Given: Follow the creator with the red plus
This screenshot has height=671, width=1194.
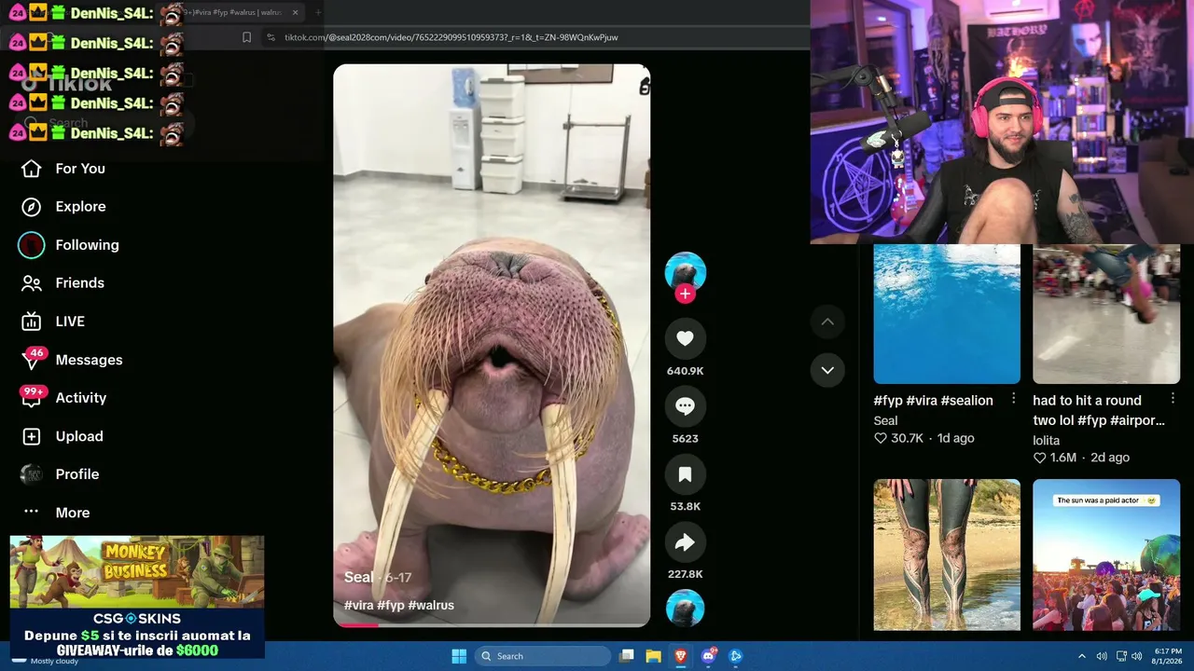Looking at the screenshot, I should pos(685,294).
